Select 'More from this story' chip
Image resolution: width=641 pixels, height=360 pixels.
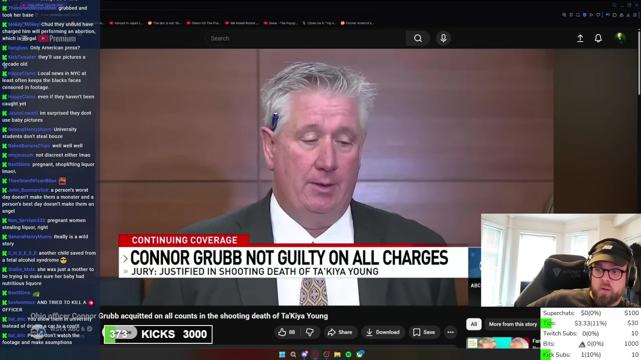(513, 324)
